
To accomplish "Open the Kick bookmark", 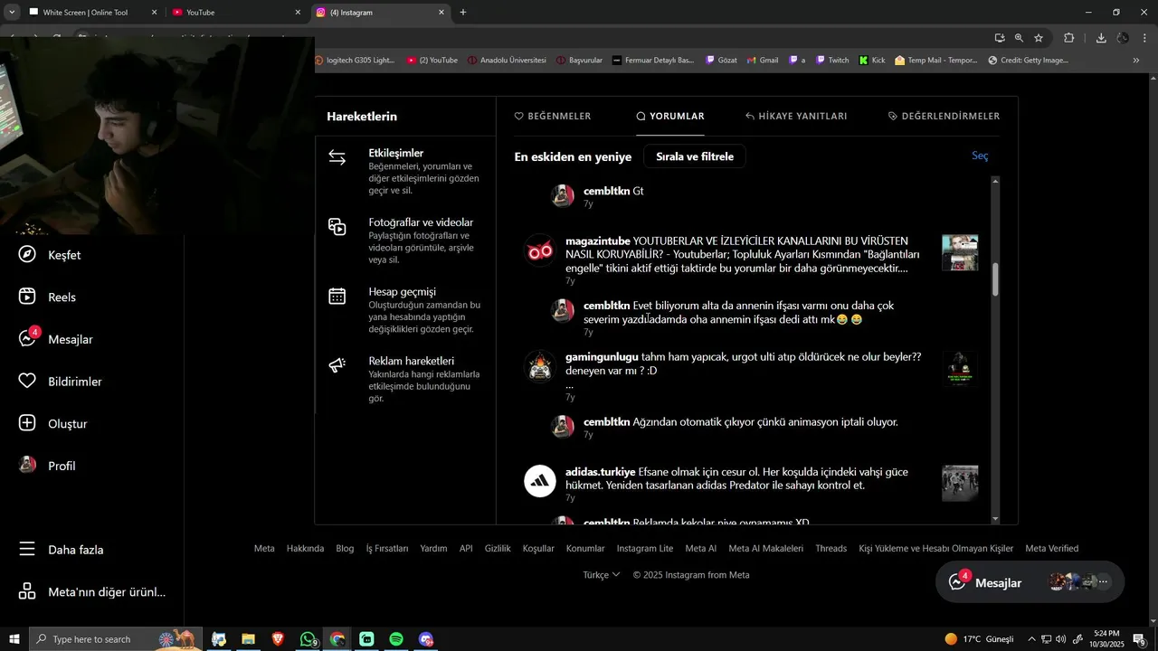I will (871, 61).
